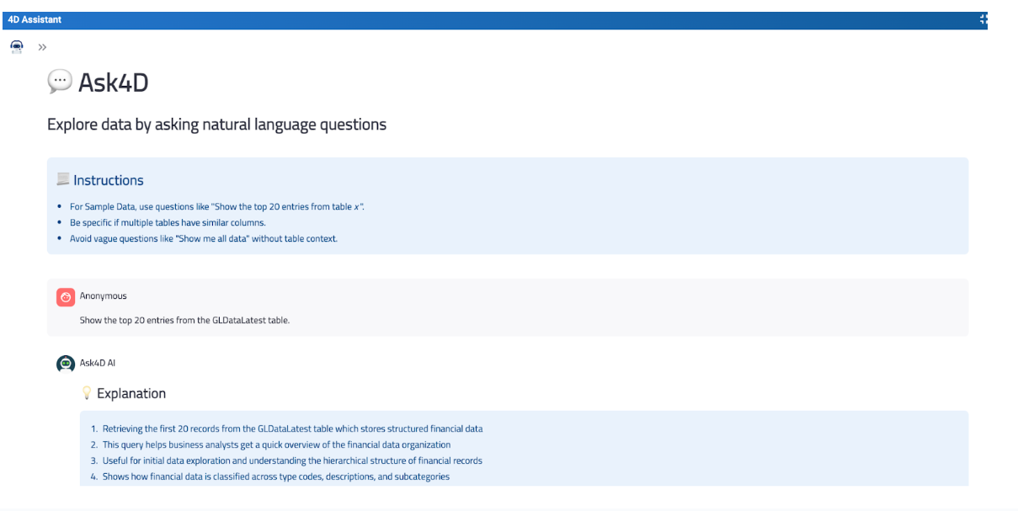Viewport: 1018px width, 511px height.
Task: Click the Instructions book icon
Action: (x=62, y=178)
